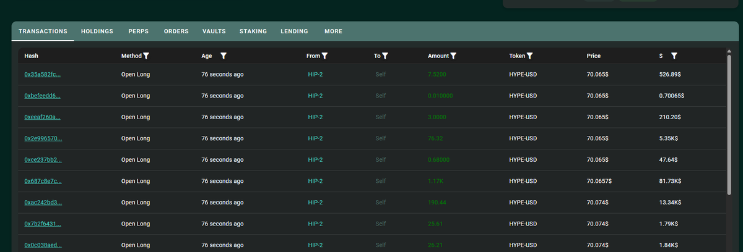This screenshot has width=743, height=252.
Task: Open transaction hash 0x35a582fc...
Action: point(43,74)
